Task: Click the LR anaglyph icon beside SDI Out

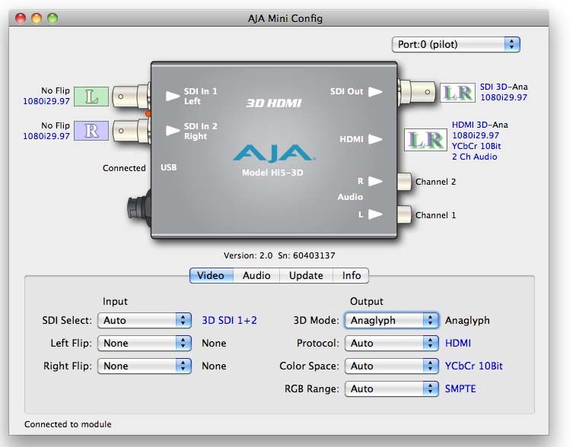Action: coord(457,93)
